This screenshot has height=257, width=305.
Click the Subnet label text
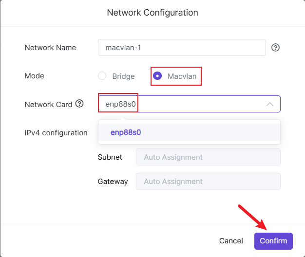(x=110, y=157)
